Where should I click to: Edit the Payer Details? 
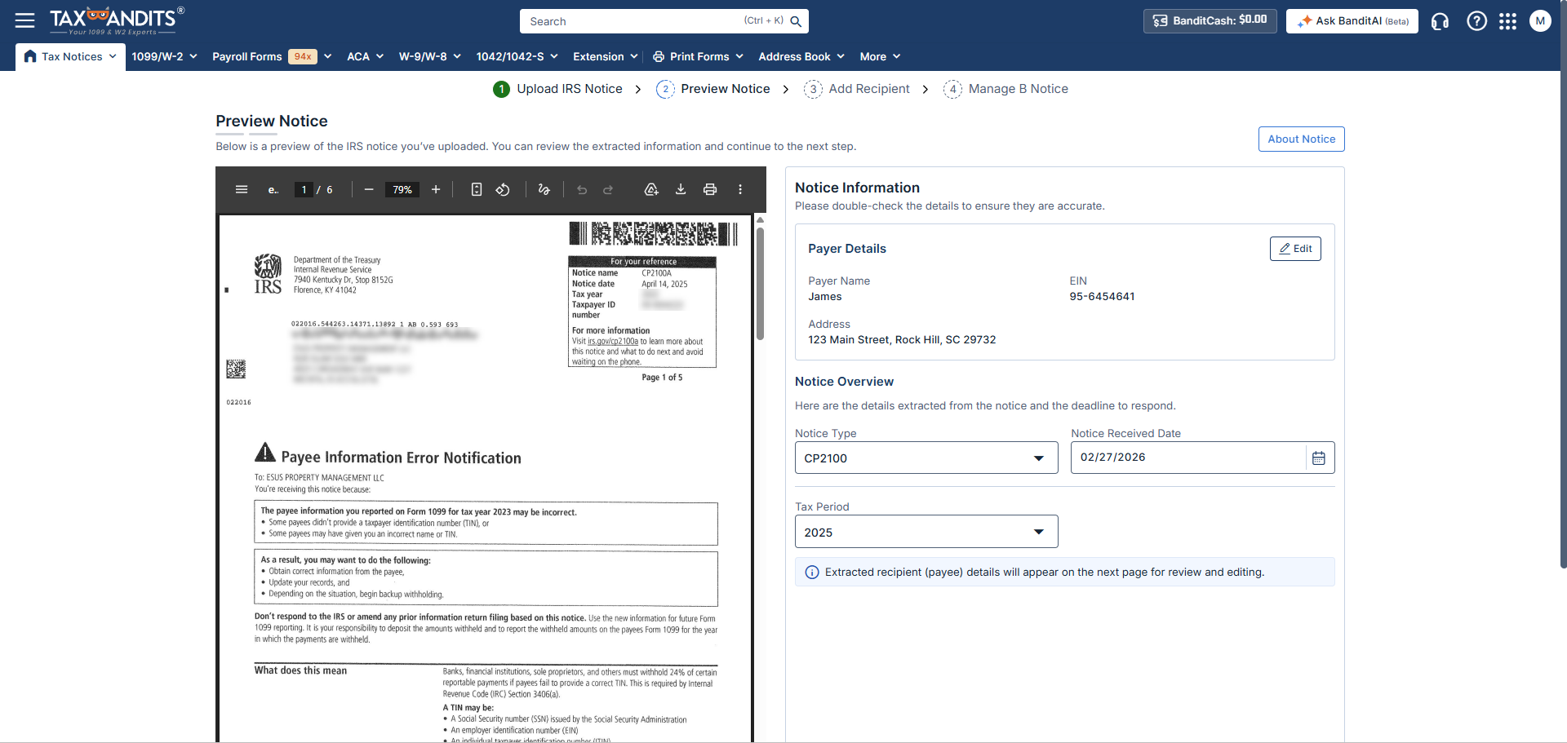coord(1295,249)
